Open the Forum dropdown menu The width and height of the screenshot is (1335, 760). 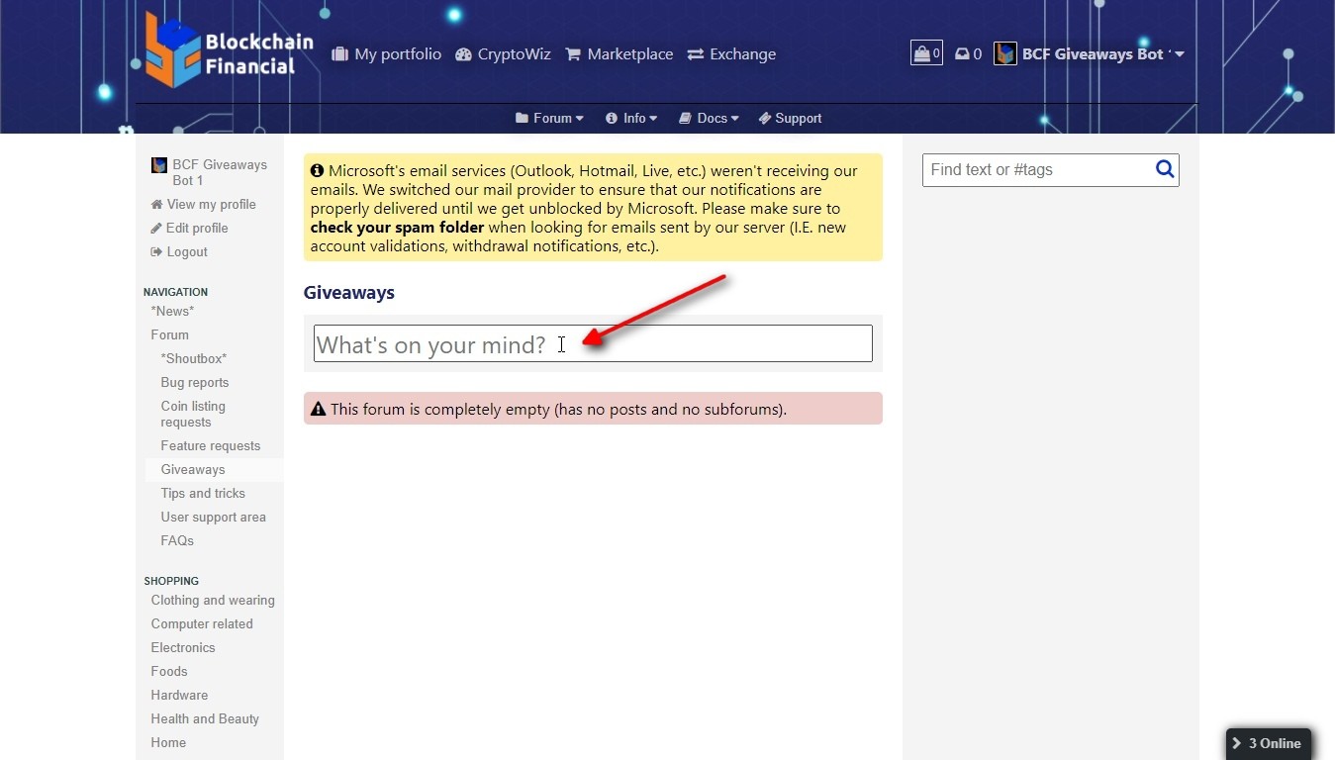point(549,118)
